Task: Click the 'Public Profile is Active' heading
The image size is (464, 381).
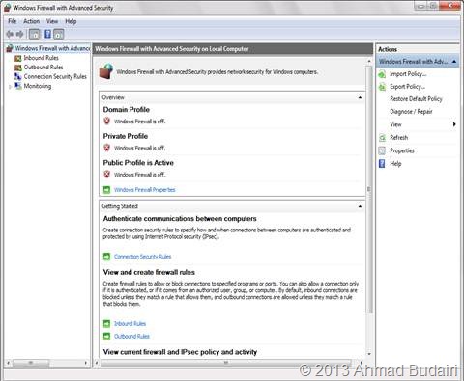Action: pos(138,163)
